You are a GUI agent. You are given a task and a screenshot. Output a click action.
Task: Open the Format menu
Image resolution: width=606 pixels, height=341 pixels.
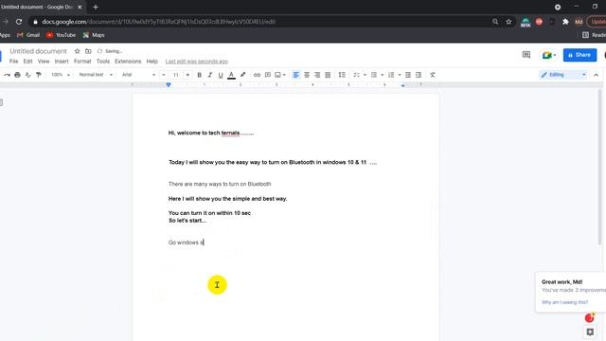pyautogui.click(x=82, y=61)
